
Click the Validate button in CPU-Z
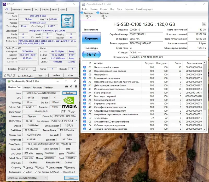tap(56, 75)
